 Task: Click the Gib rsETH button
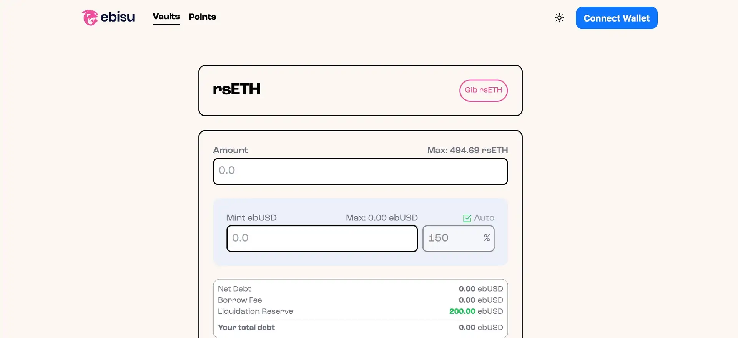click(x=484, y=91)
